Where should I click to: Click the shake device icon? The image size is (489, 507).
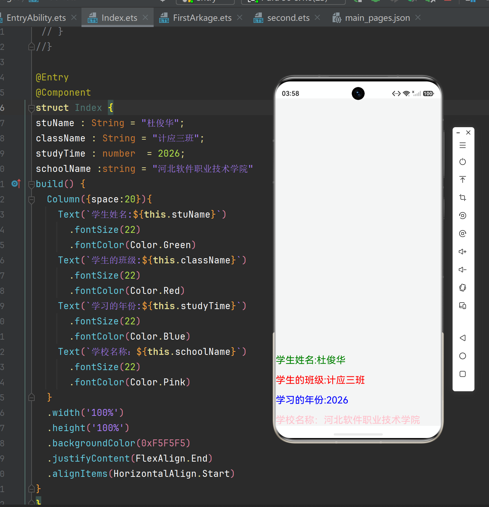point(463,288)
